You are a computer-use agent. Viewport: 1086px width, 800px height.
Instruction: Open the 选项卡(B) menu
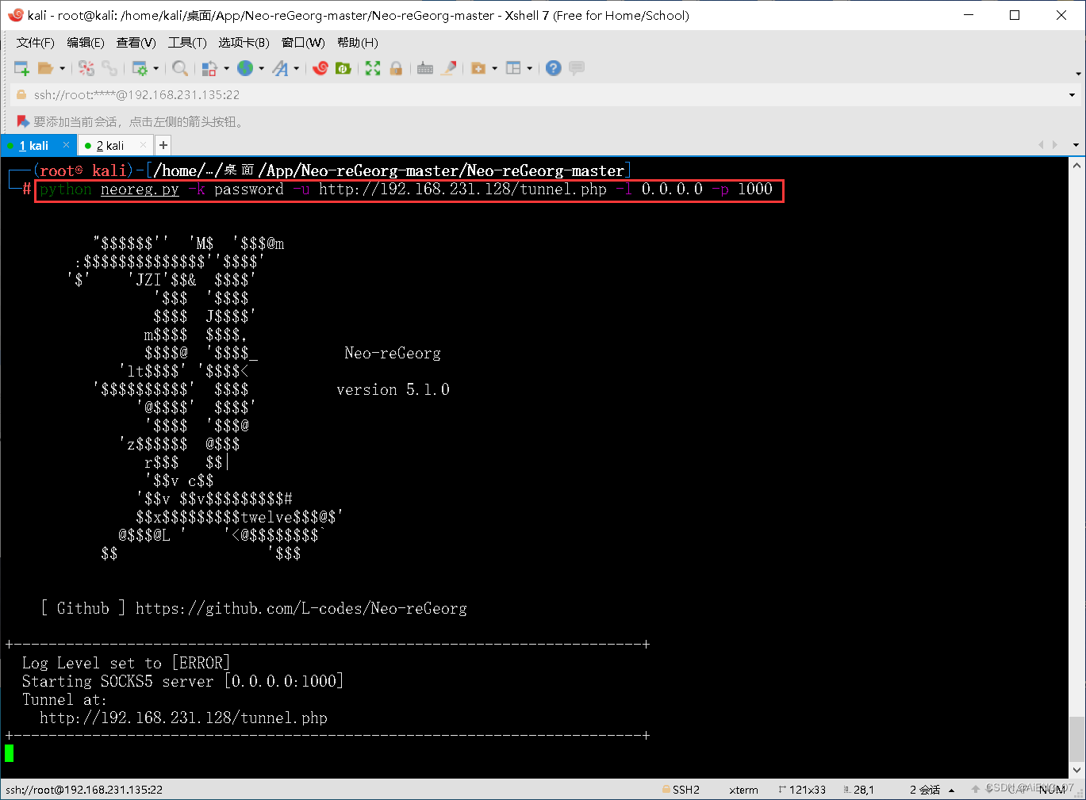click(x=244, y=43)
